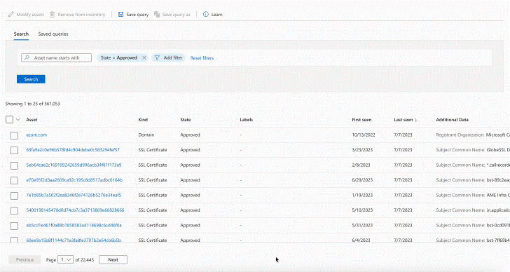The image size is (510, 272).
Task: Click the Remove from inventory trash icon
Action: [x=52, y=14]
